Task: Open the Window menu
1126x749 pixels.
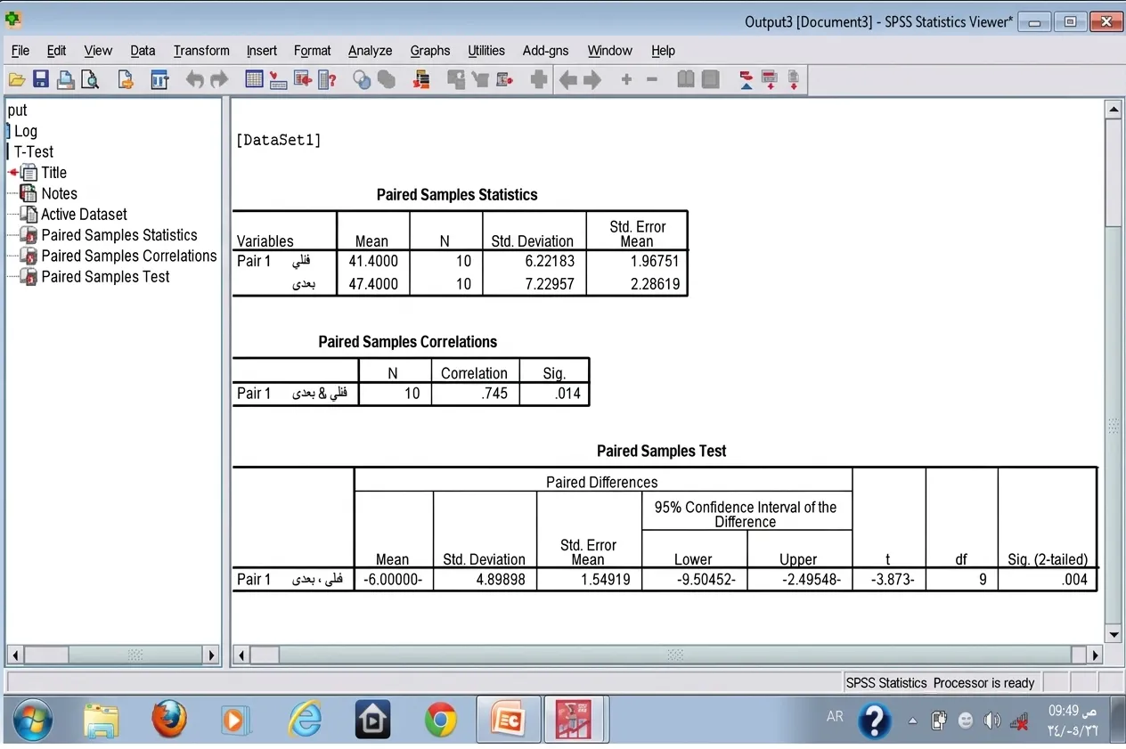Action: click(x=609, y=51)
